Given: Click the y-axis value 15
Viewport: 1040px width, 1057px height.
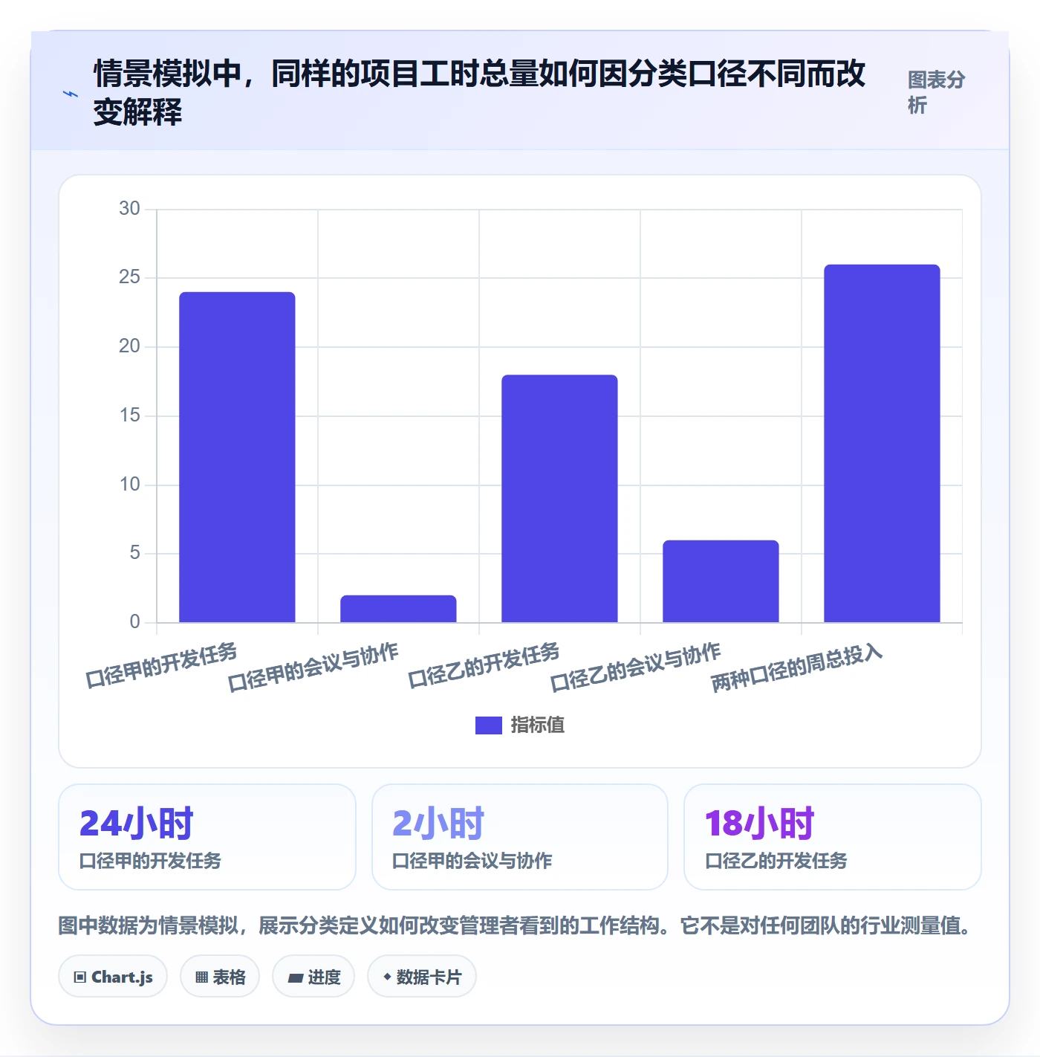Looking at the screenshot, I should (129, 416).
